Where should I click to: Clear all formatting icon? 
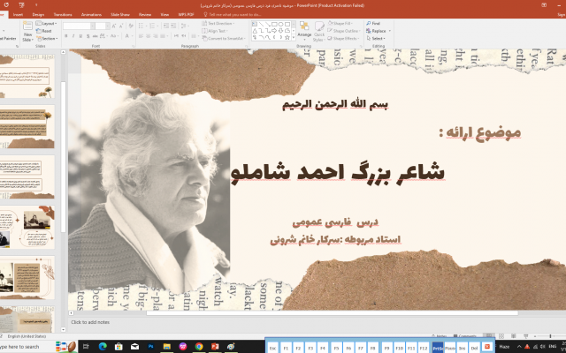[x=131, y=26]
